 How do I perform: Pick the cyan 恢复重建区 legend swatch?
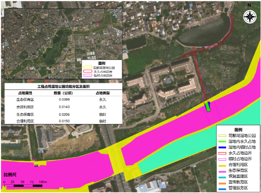click(222, 177)
